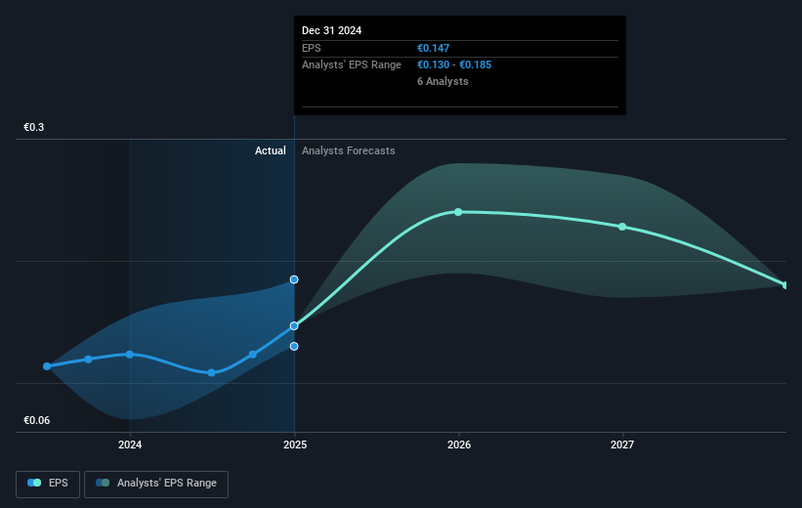Click the Dec 2024 EPS point at €0.147
Image resolution: width=802 pixels, height=508 pixels.
[294, 326]
